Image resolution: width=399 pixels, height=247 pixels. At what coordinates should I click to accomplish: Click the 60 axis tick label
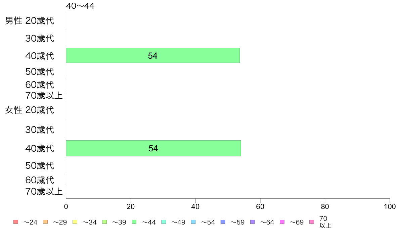[x=260, y=206]
